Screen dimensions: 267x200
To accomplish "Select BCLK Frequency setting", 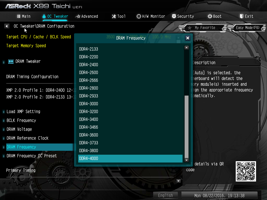I will [21, 120].
